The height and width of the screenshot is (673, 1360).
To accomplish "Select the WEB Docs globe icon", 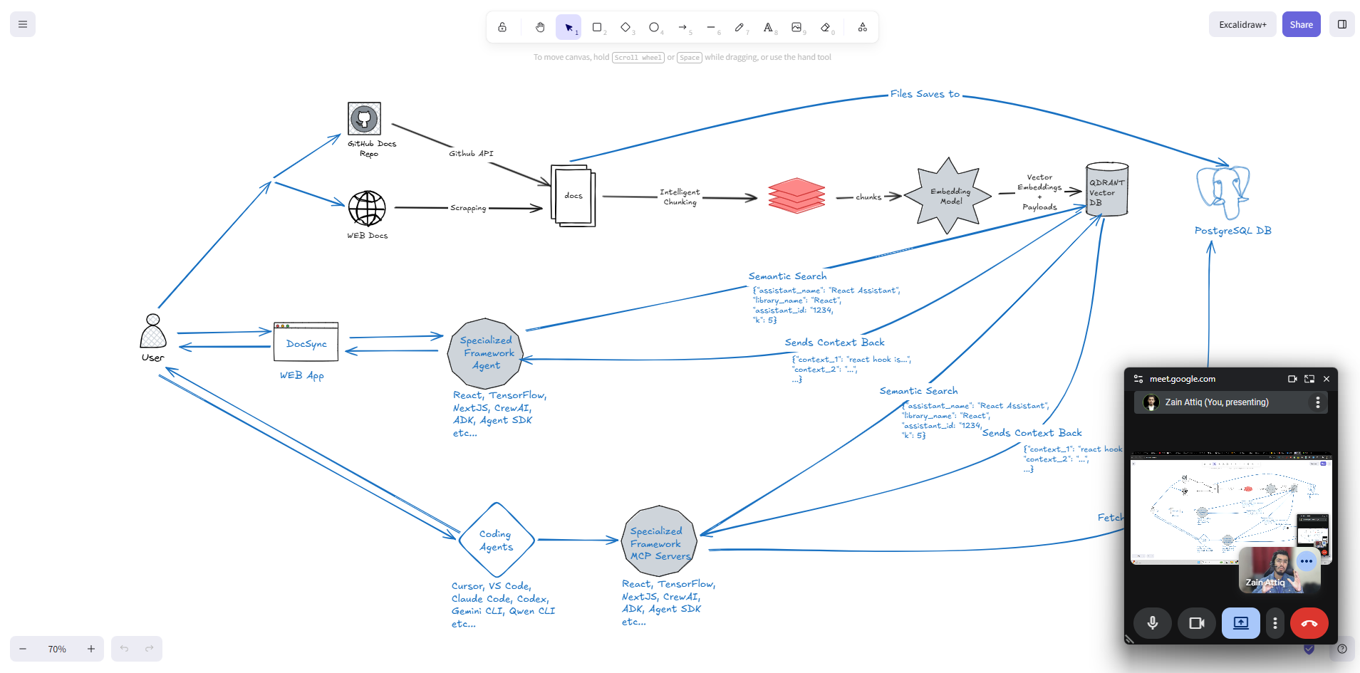I will point(367,209).
